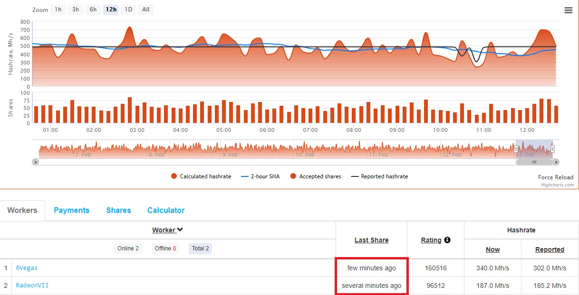Image resolution: width=579 pixels, height=295 pixels.
Task: Sort by Reported hashrate column
Action: 550,249
